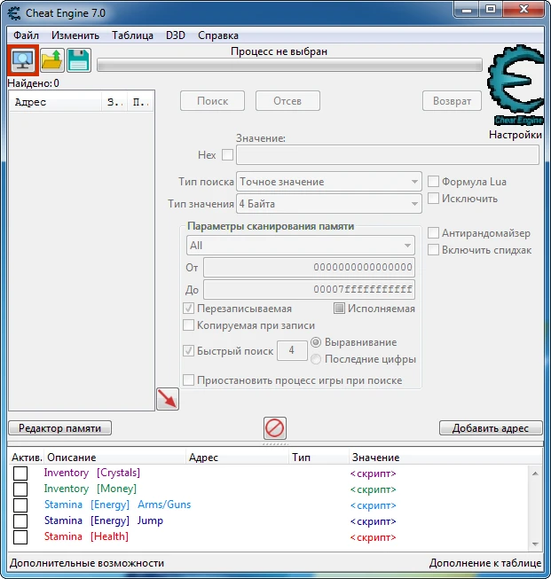Viewport: 551px width, 579px height.
Task: Click the save floppy disk icon
Action: (x=78, y=60)
